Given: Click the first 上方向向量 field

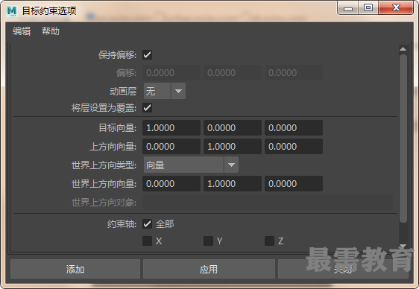Looking at the screenshot, I should pos(171,146).
